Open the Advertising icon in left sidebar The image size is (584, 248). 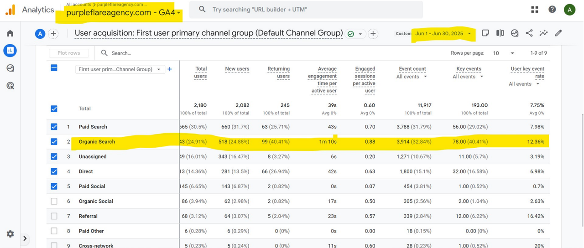[x=10, y=85]
